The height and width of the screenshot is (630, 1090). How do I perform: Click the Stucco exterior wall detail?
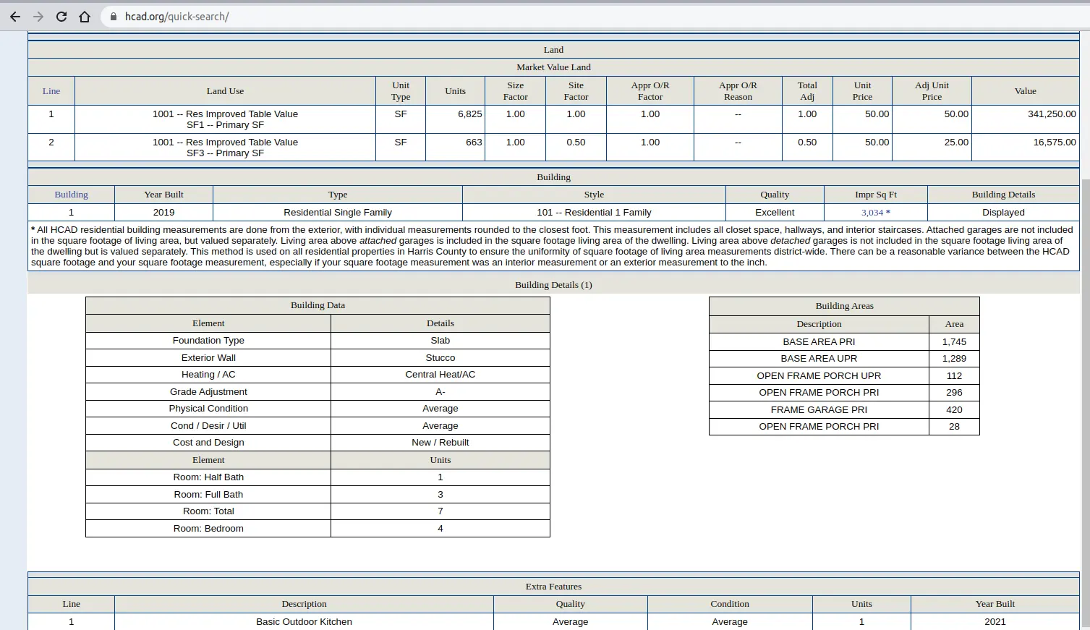click(x=440, y=358)
